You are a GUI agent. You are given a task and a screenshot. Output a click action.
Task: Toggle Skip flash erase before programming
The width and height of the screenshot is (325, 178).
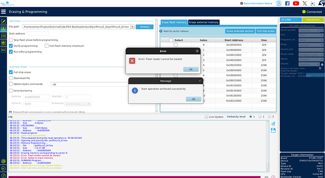coord(11,40)
